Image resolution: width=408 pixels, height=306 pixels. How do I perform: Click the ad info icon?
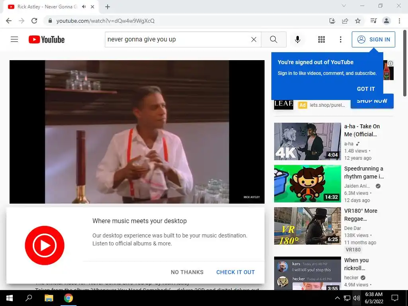tap(390, 63)
